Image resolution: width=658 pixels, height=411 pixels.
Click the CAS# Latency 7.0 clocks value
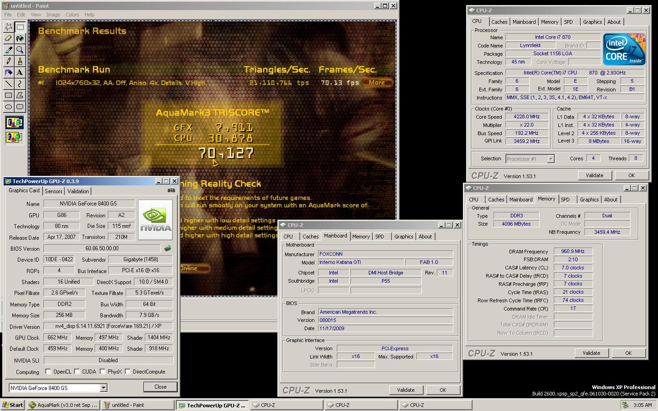(x=573, y=268)
